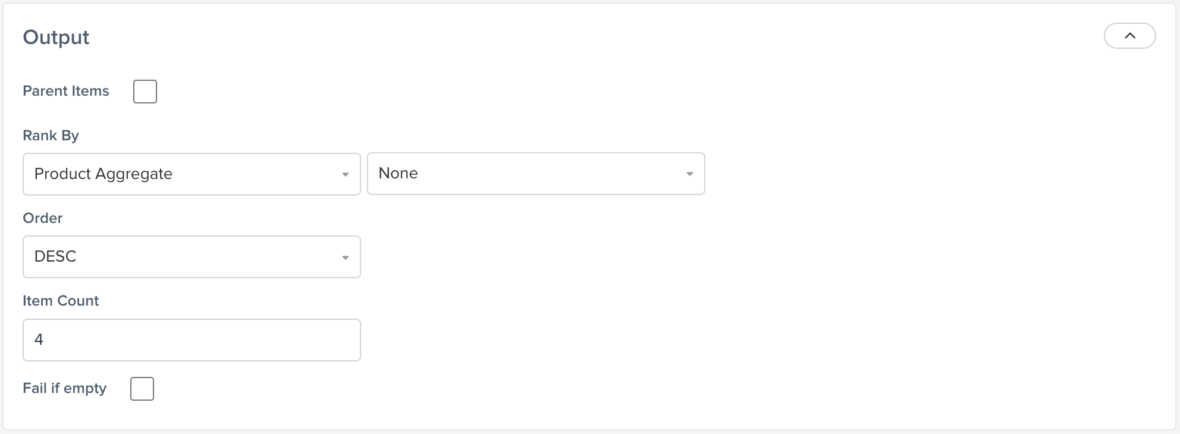Click the Item Count label
The width and height of the screenshot is (1180, 434).
[61, 301]
